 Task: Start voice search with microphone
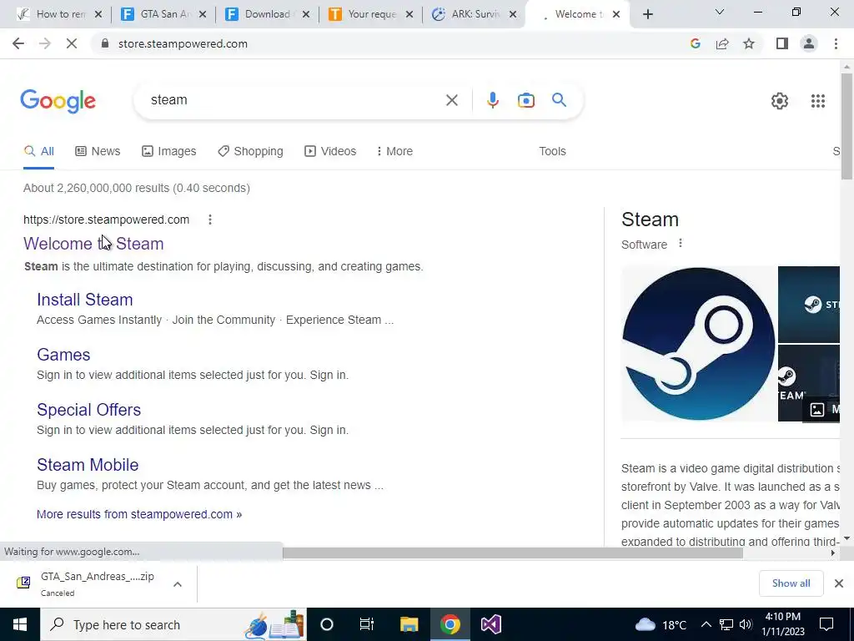click(492, 100)
